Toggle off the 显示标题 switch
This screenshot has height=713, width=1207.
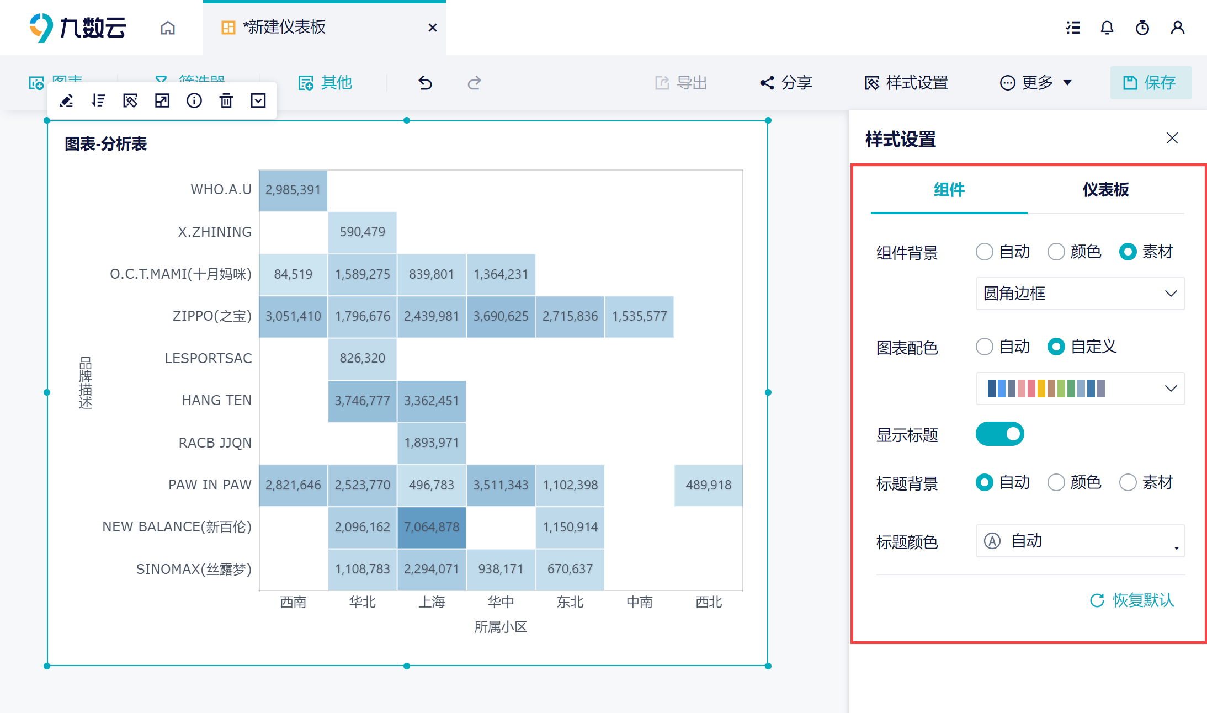coord(999,434)
